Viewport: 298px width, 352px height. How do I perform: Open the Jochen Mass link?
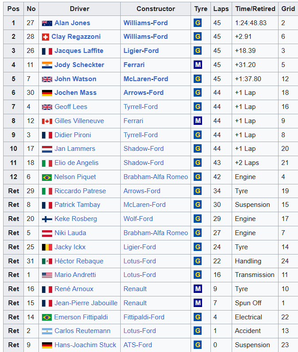(x=76, y=93)
